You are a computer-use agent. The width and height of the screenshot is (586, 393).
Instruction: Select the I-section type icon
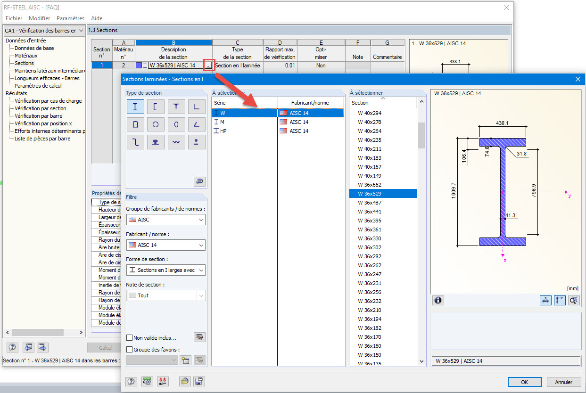point(135,106)
